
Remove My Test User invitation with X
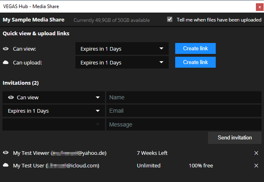coord(256,166)
